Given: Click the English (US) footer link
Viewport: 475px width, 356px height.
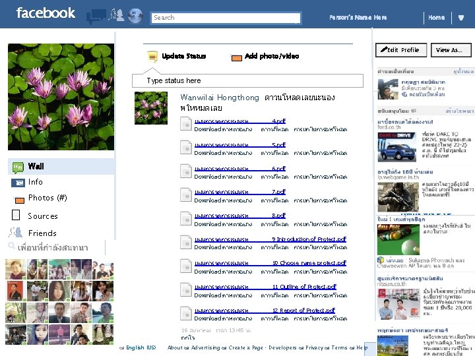Looking at the screenshot, I should tap(141, 347).
